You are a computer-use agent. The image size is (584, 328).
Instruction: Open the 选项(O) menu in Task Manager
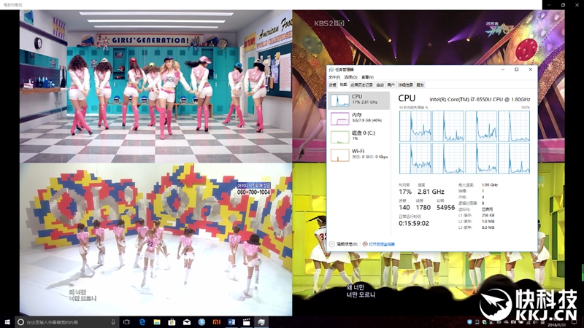[x=349, y=77]
